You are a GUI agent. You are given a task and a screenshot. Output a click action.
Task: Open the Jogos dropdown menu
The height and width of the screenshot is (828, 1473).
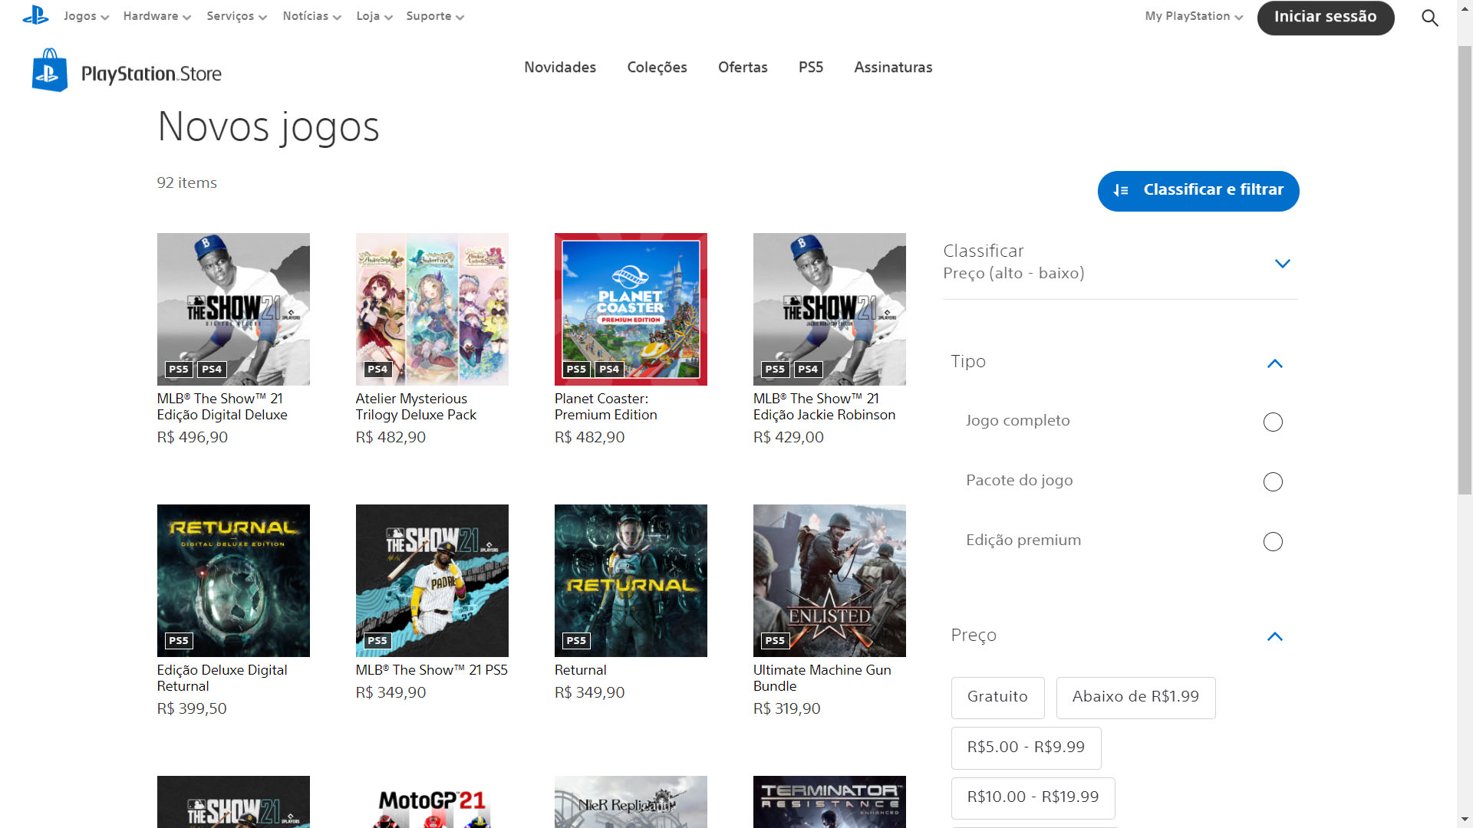tap(86, 16)
